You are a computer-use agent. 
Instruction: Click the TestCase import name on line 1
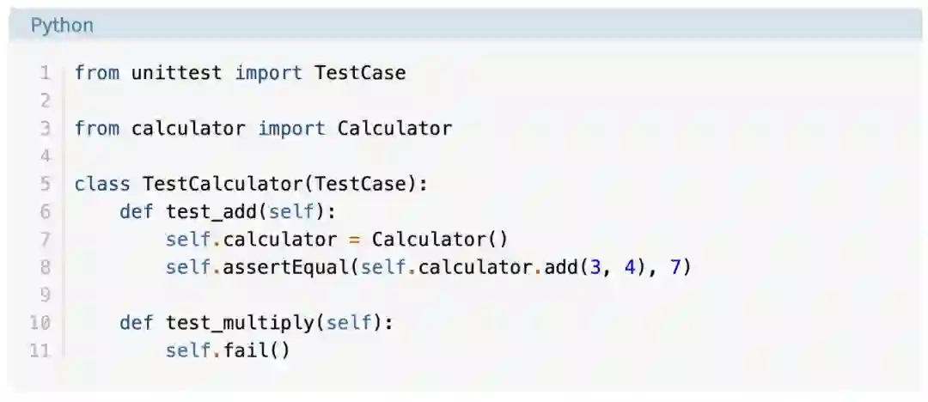click(360, 73)
